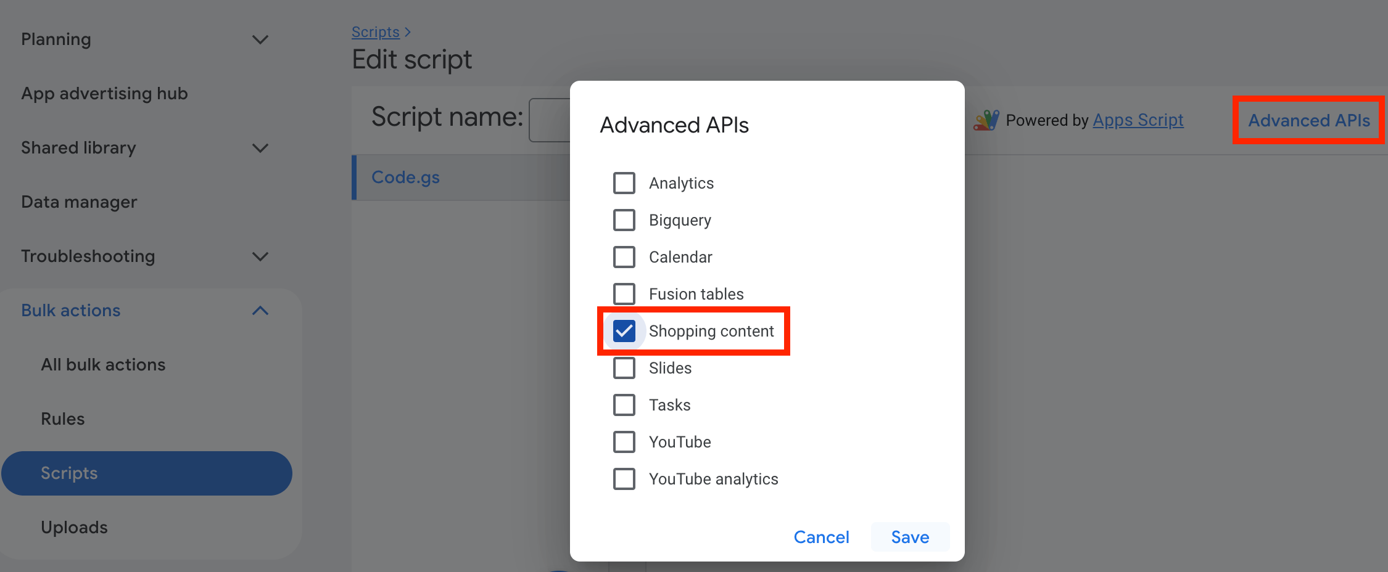
Task: Go to All bulk actions
Action: 103,365
